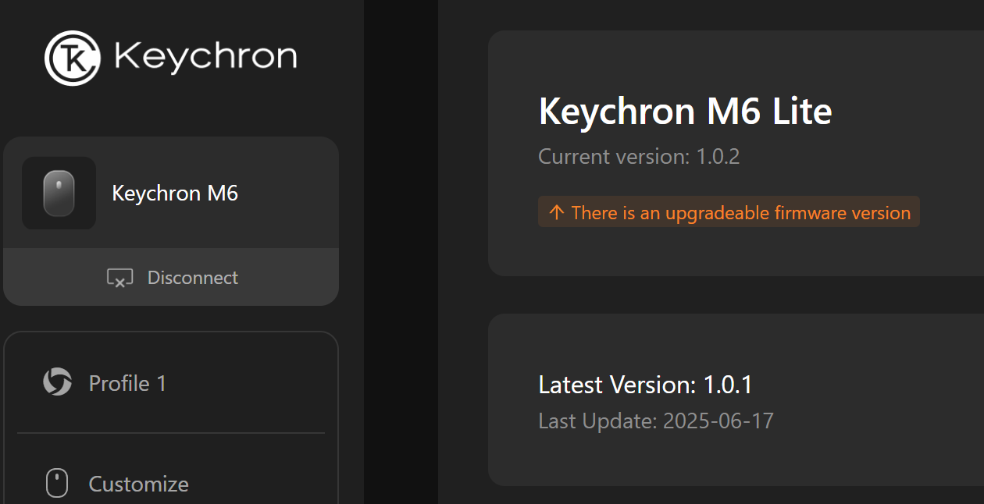Select the mouse device thumbnail image
The width and height of the screenshot is (984, 504).
tap(59, 193)
